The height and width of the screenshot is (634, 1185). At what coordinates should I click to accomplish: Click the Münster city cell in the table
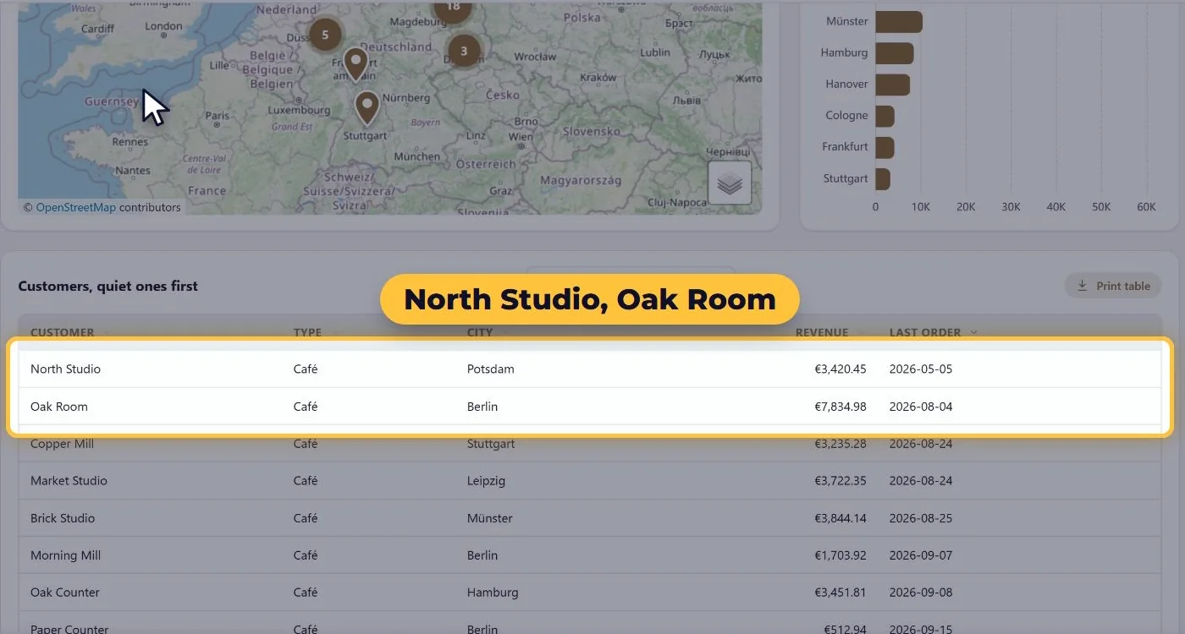click(490, 518)
